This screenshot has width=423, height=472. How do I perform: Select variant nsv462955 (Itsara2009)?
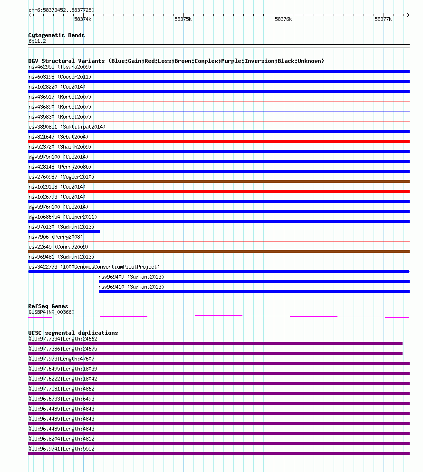(x=60, y=67)
